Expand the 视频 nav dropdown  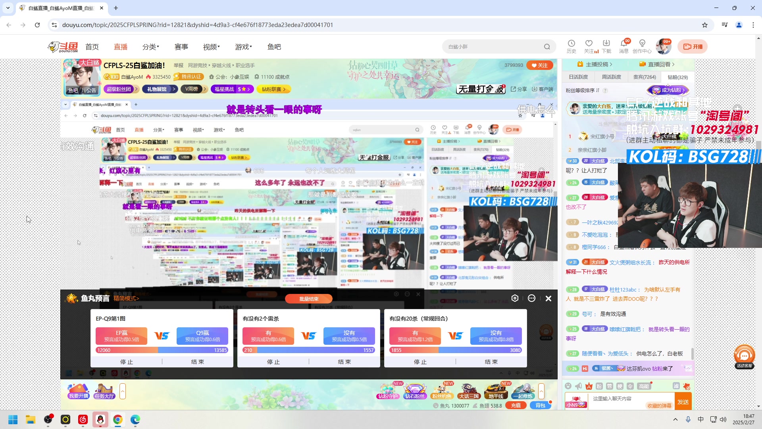point(212,47)
